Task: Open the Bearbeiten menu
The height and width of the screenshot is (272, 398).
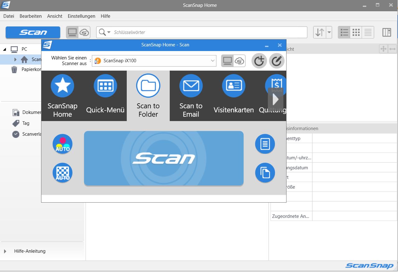Action: pos(31,16)
